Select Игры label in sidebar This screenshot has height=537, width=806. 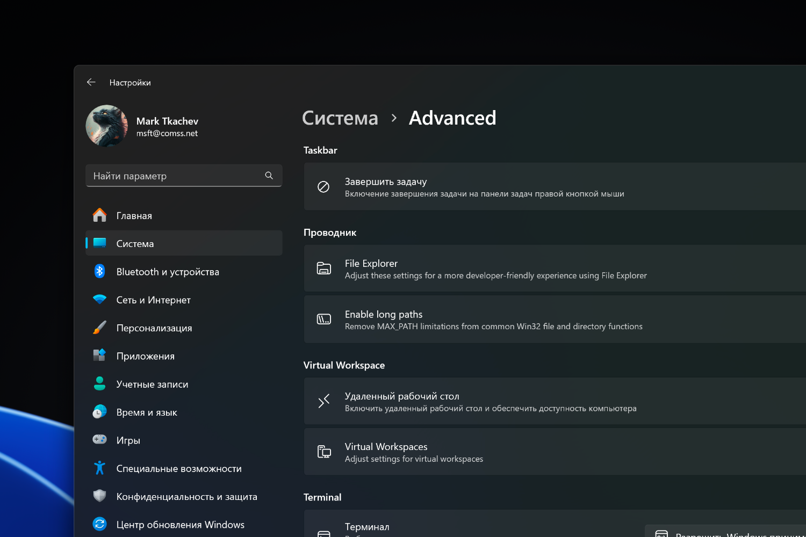[x=128, y=440]
